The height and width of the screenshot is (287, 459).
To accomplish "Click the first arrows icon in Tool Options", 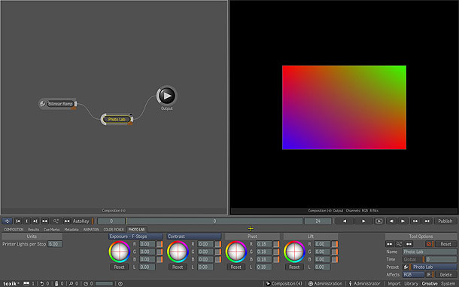I will [390, 244].
